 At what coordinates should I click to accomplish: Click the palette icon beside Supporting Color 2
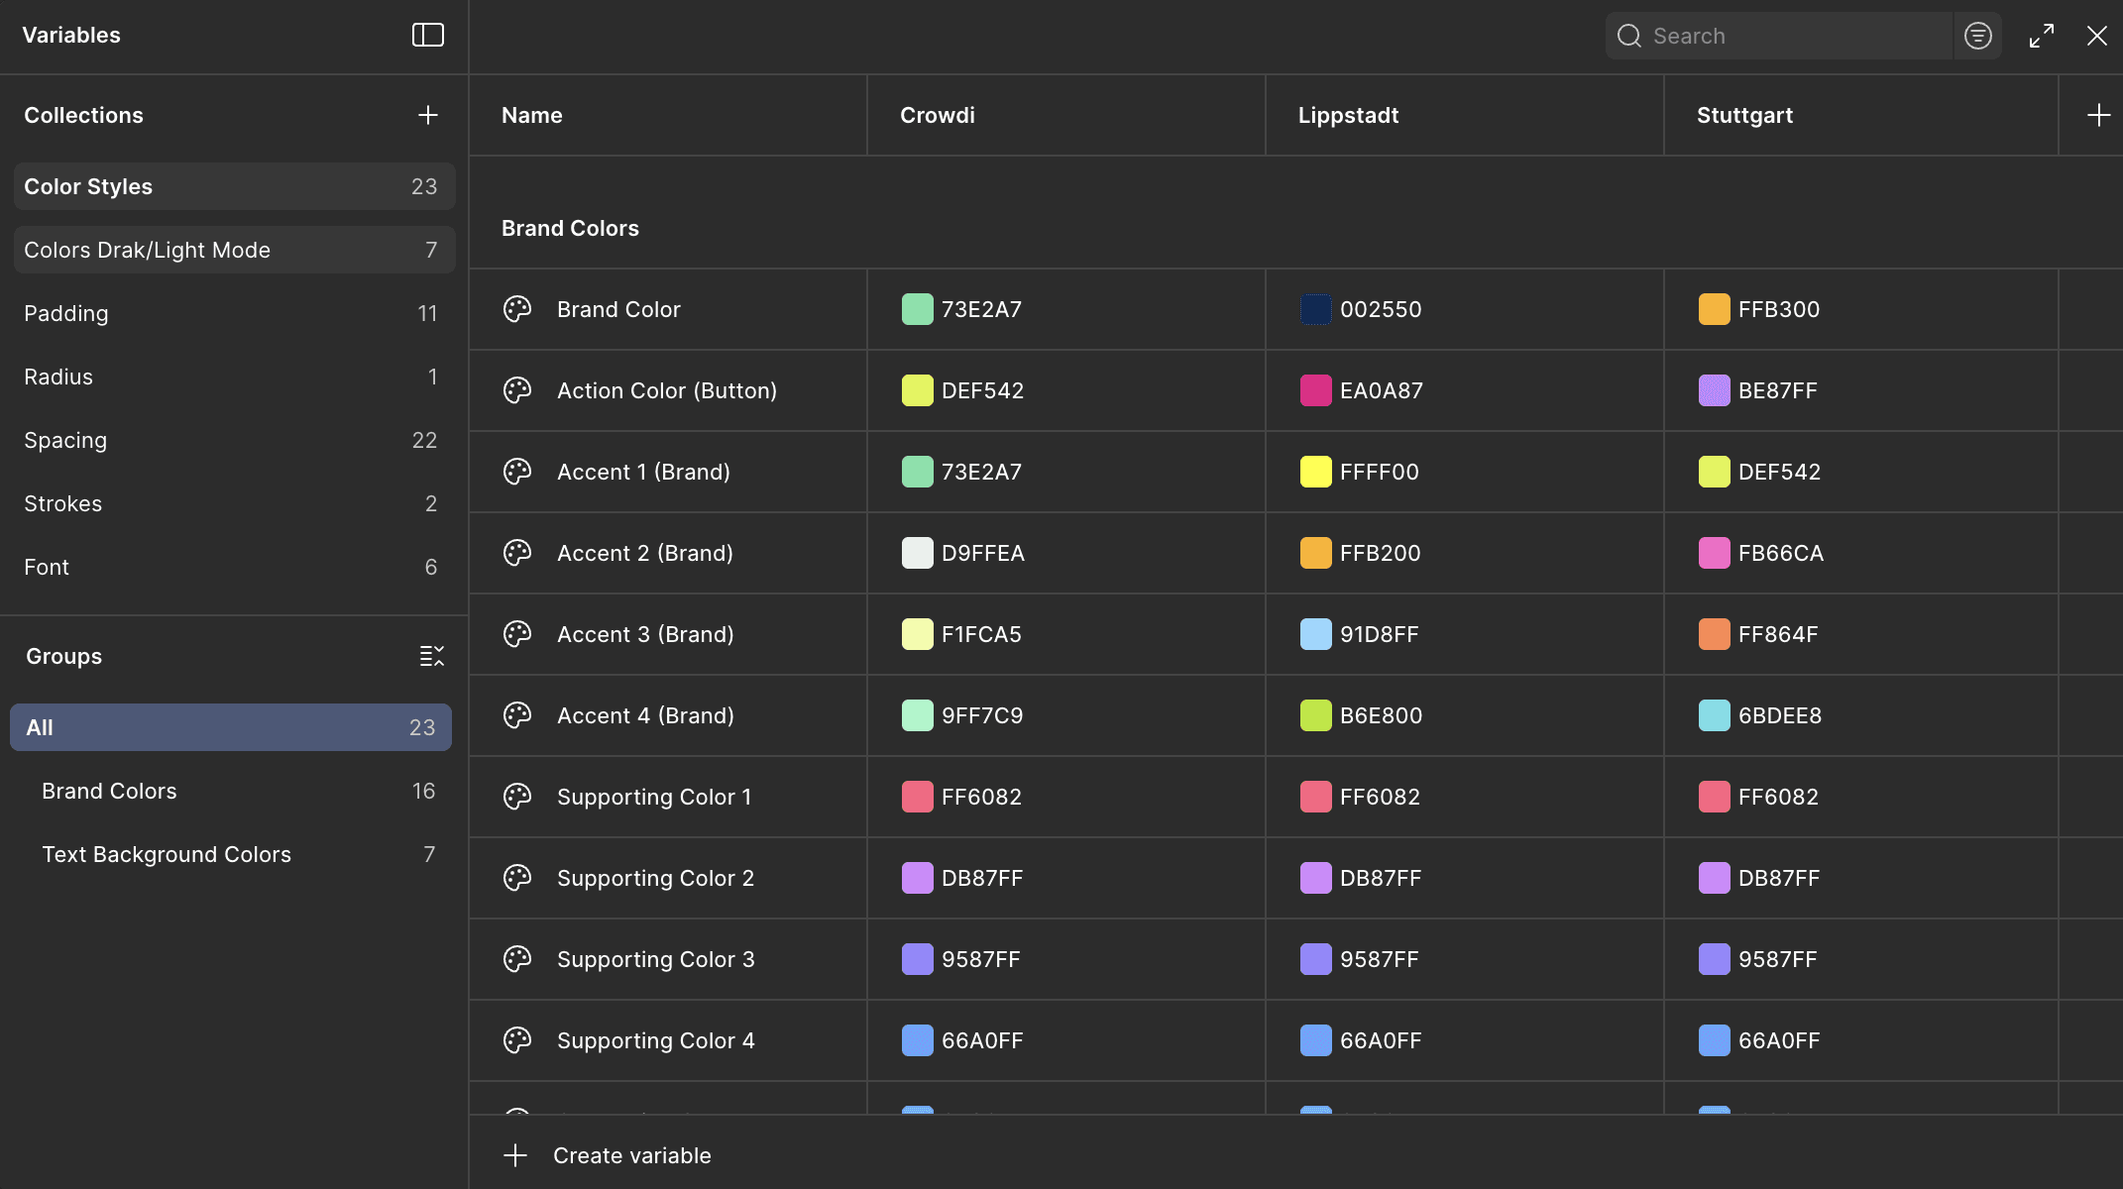point(517,878)
